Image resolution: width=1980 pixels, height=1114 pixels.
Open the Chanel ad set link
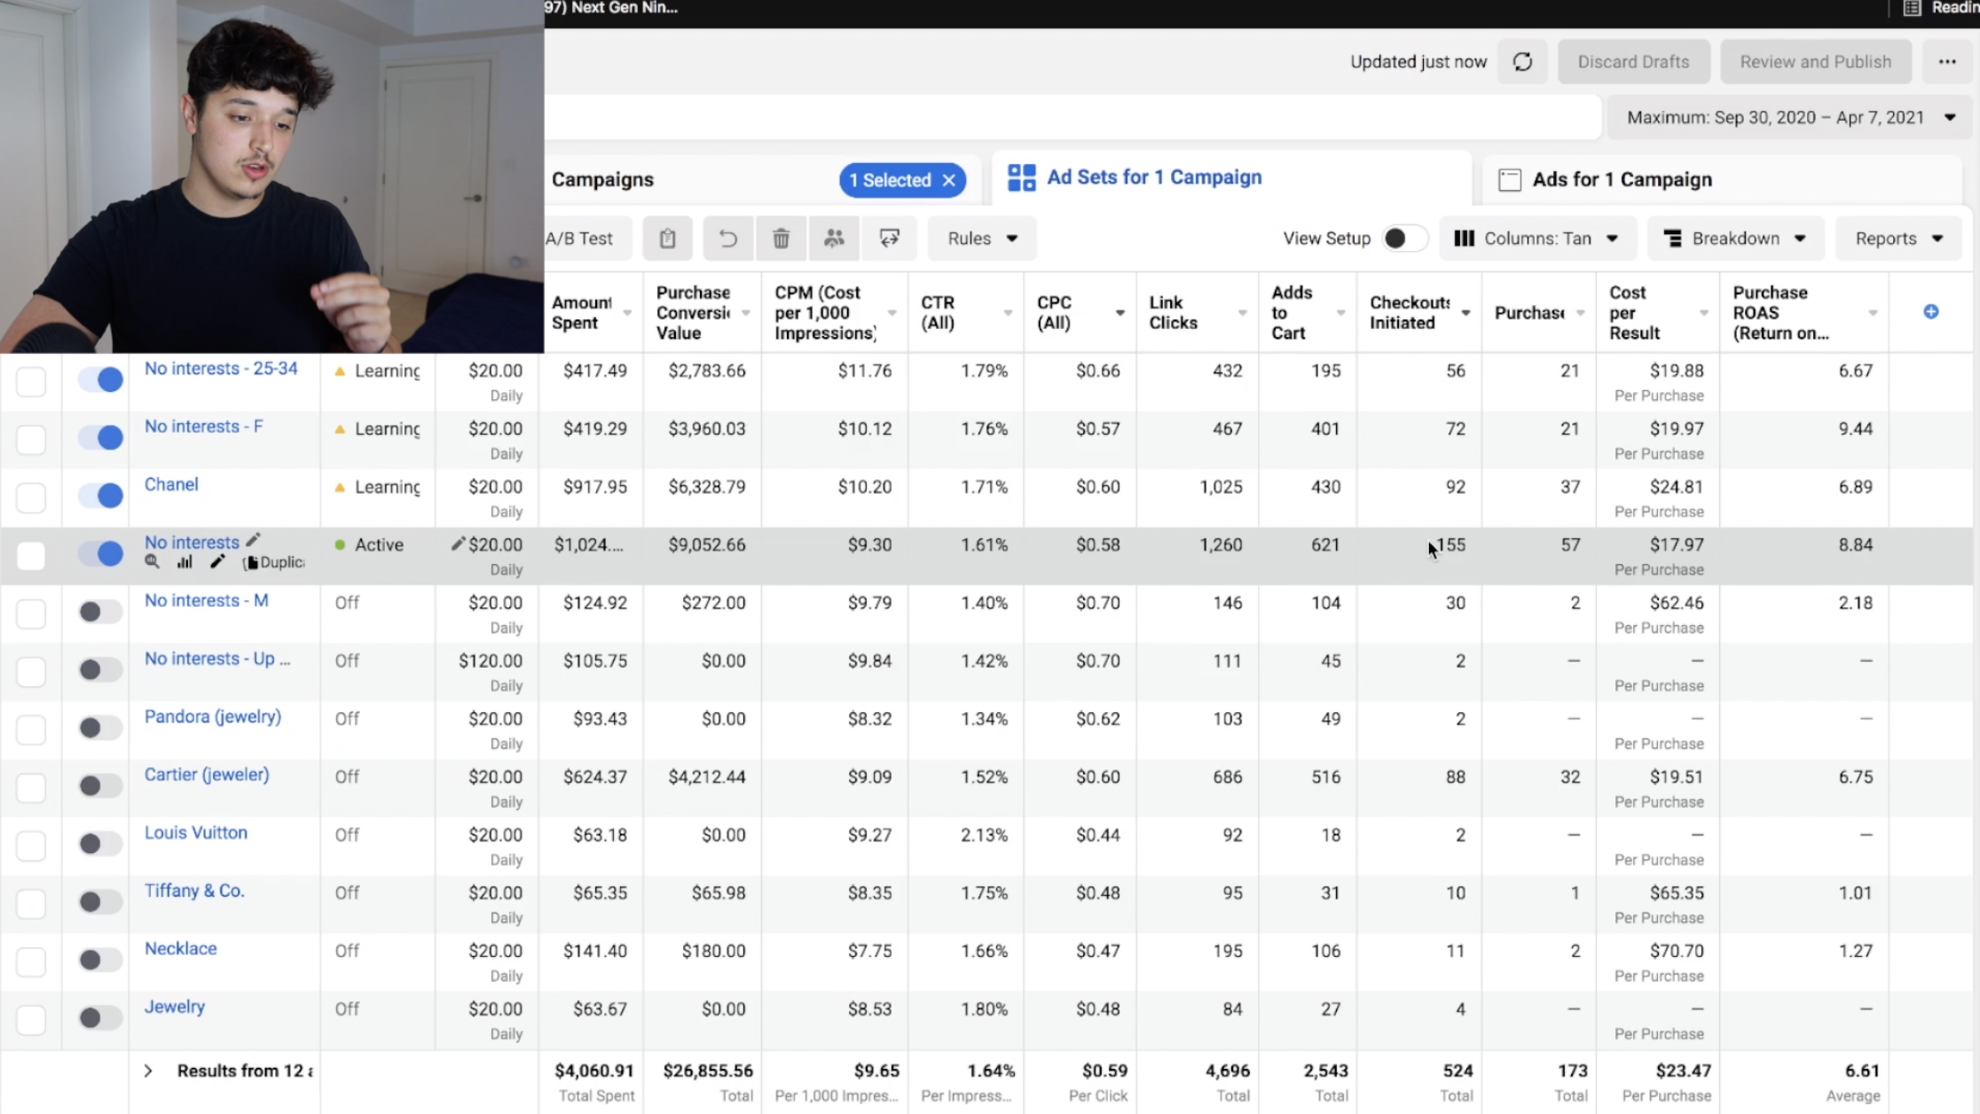pos(171,484)
